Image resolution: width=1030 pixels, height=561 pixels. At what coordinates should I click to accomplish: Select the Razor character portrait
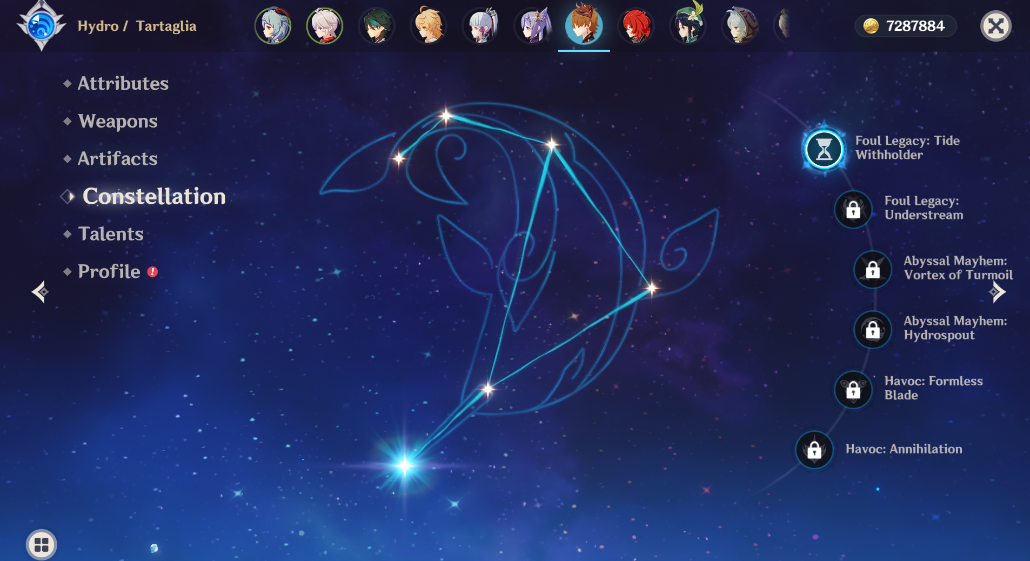click(x=740, y=25)
